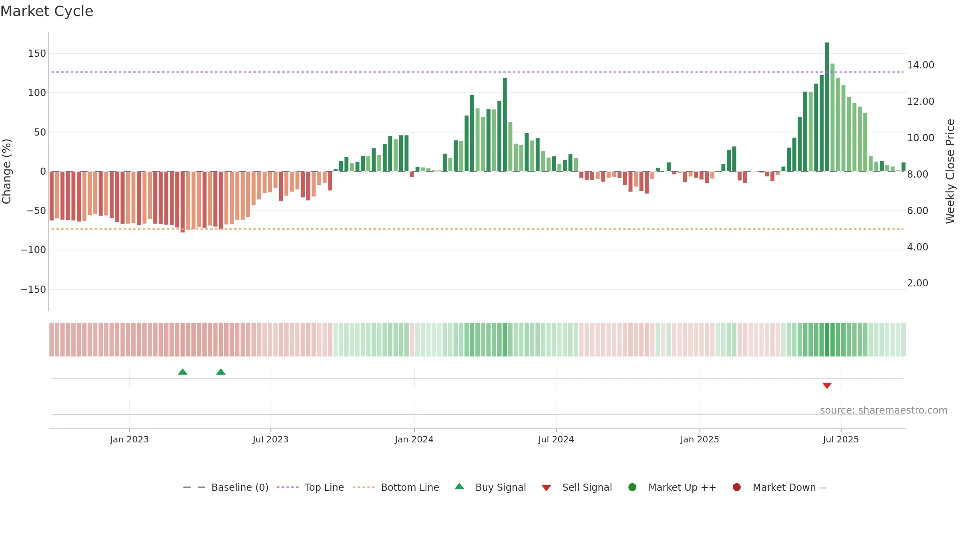Toggle the Bottom Line legend entry

(x=396, y=487)
